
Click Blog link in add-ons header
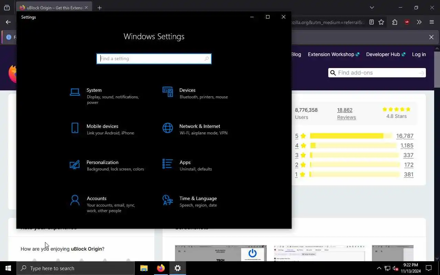click(296, 54)
